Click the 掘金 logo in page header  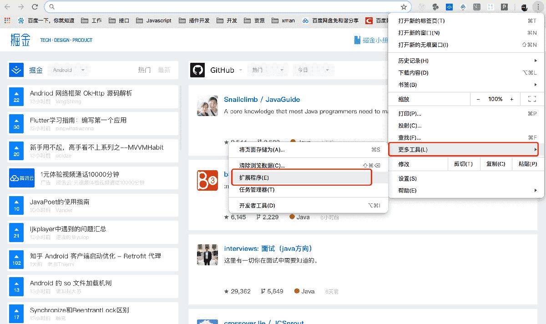(20, 40)
